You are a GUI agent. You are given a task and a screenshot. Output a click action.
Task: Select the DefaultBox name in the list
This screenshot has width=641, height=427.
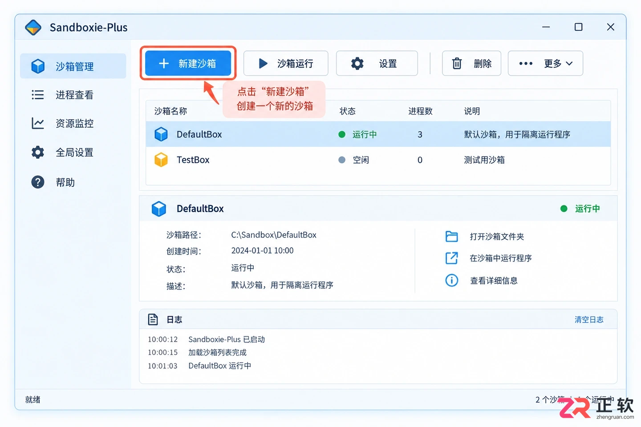pyautogui.click(x=199, y=134)
